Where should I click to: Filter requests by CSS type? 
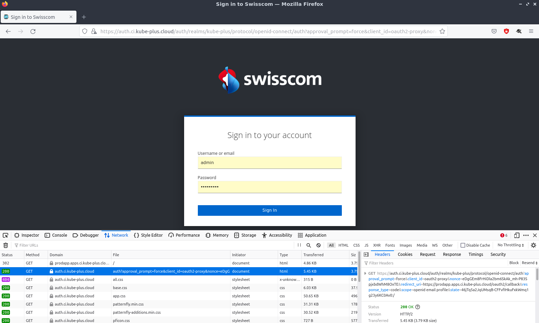point(357,245)
